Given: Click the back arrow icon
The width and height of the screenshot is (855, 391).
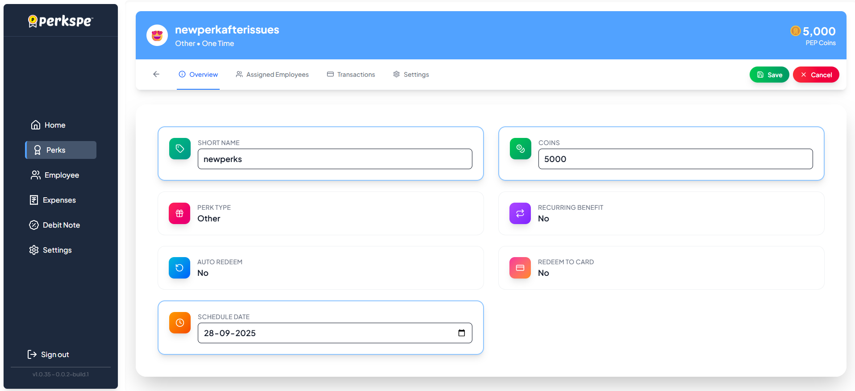Looking at the screenshot, I should pos(156,74).
